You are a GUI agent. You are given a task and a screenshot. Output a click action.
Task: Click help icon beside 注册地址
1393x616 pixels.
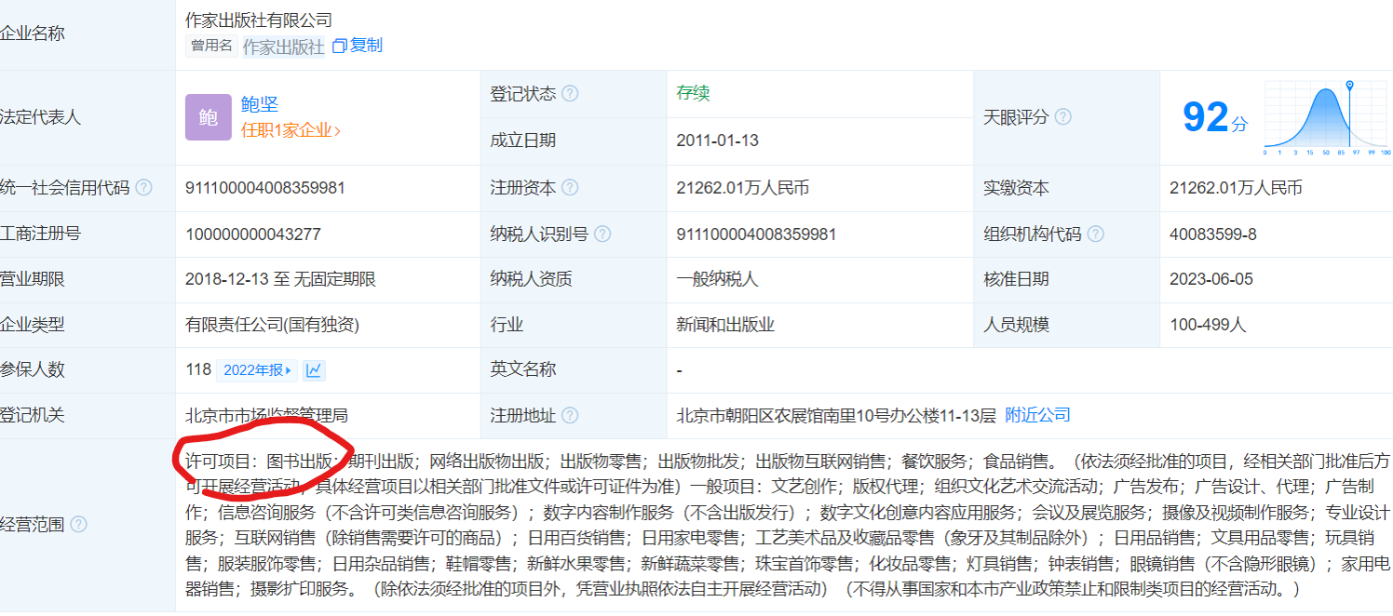click(x=570, y=416)
